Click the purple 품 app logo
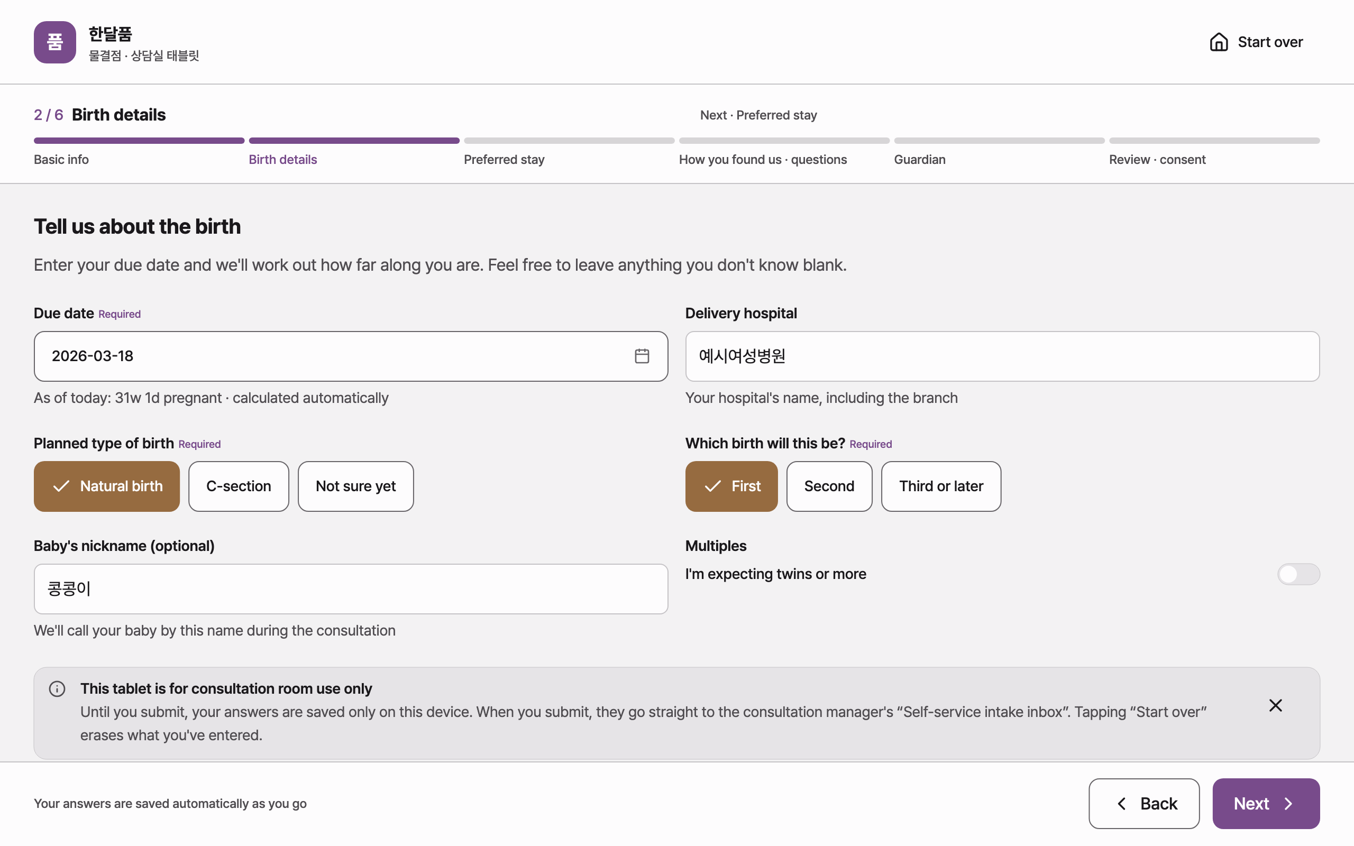 point(54,42)
